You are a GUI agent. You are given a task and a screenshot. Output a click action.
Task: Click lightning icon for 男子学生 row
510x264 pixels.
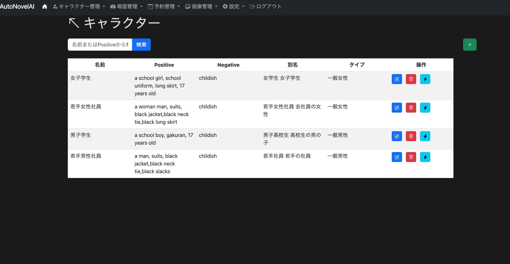pos(425,136)
